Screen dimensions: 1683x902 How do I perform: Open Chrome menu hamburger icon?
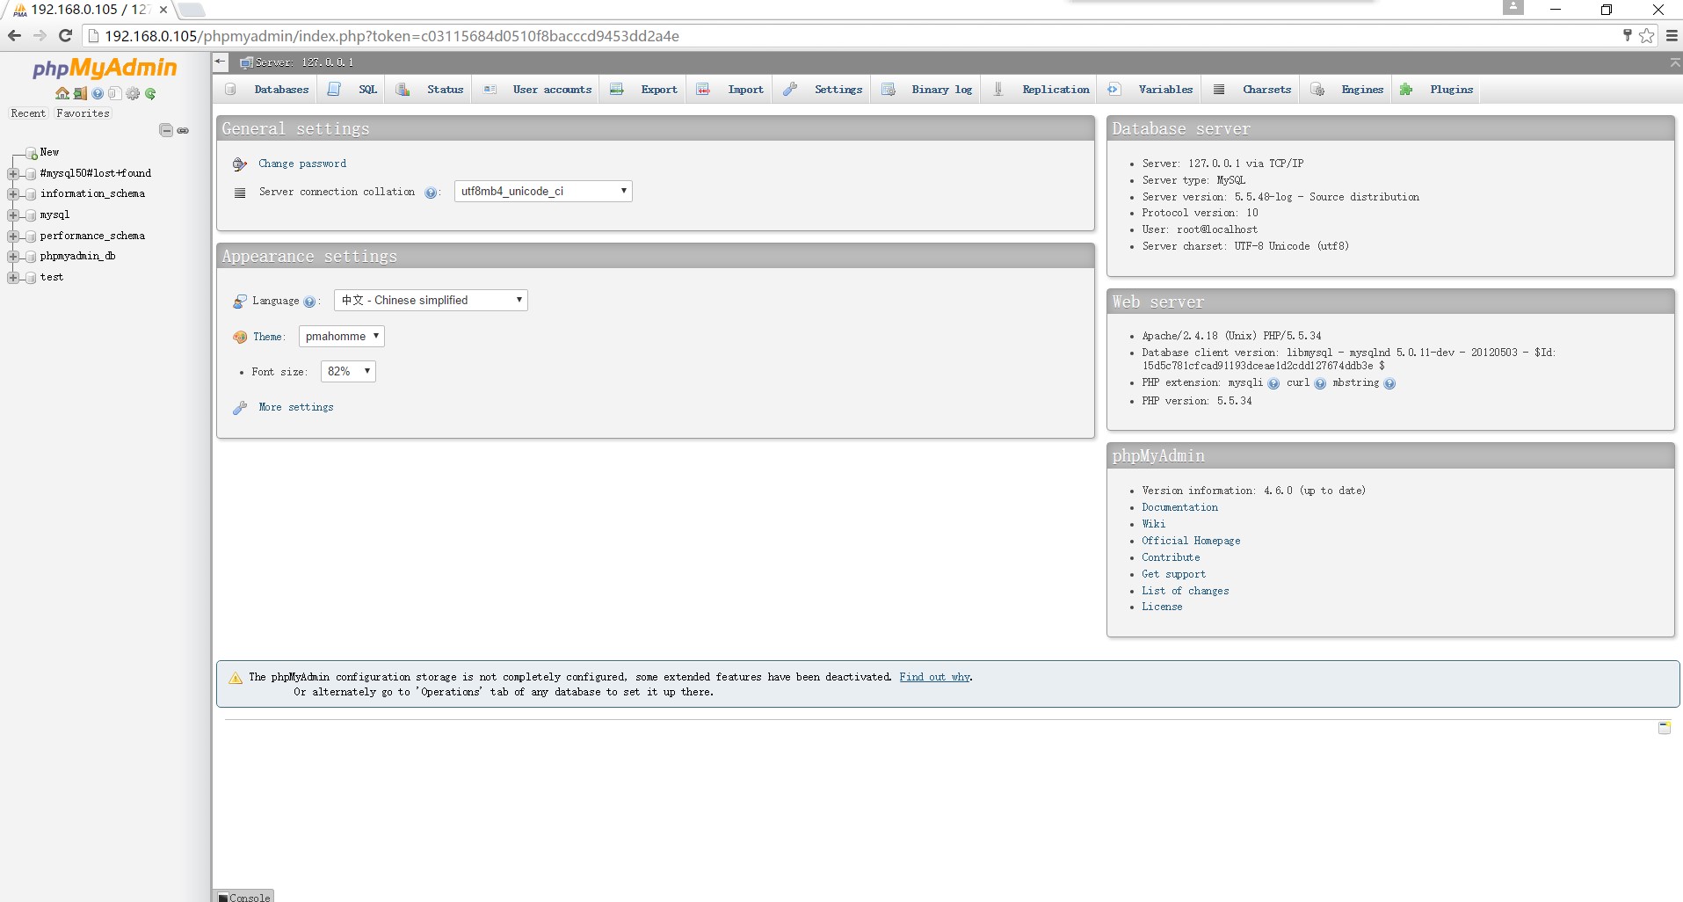[x=1672, y=36]
